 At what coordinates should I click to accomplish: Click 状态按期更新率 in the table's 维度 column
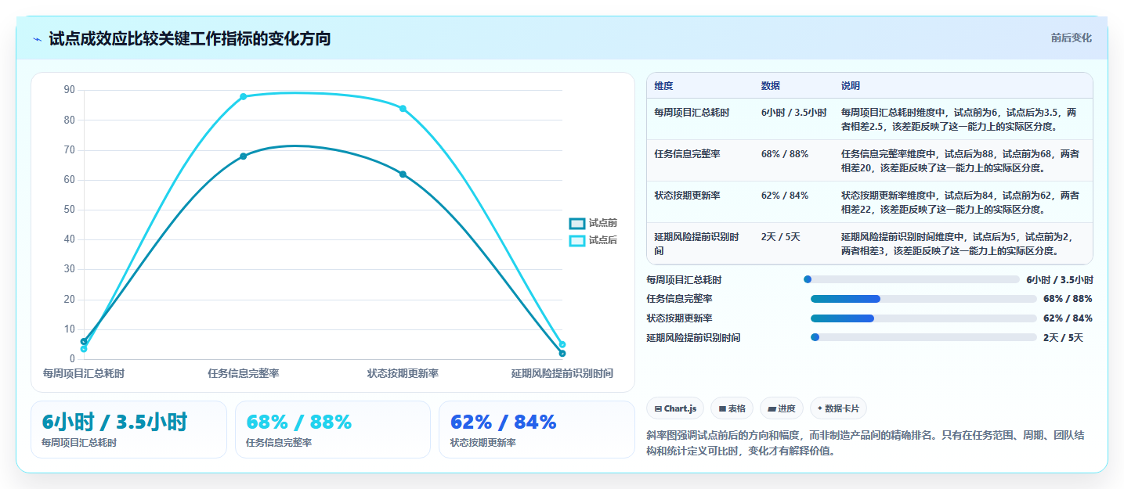[x=687, y=196]
